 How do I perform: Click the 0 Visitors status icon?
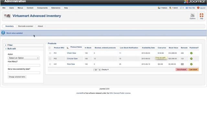click(x=159, y=8)
